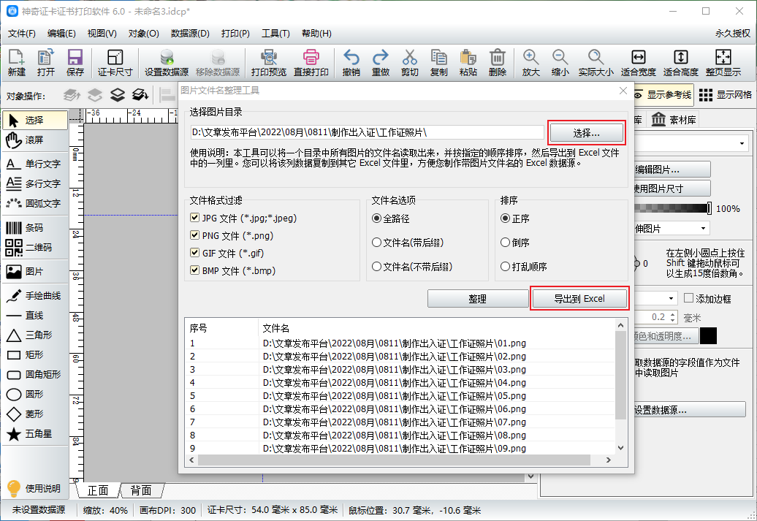This screenshot has height=521, width=757.
Task: Toggle the BMP 文件 filter checkbox
Action: click(194, 270)
